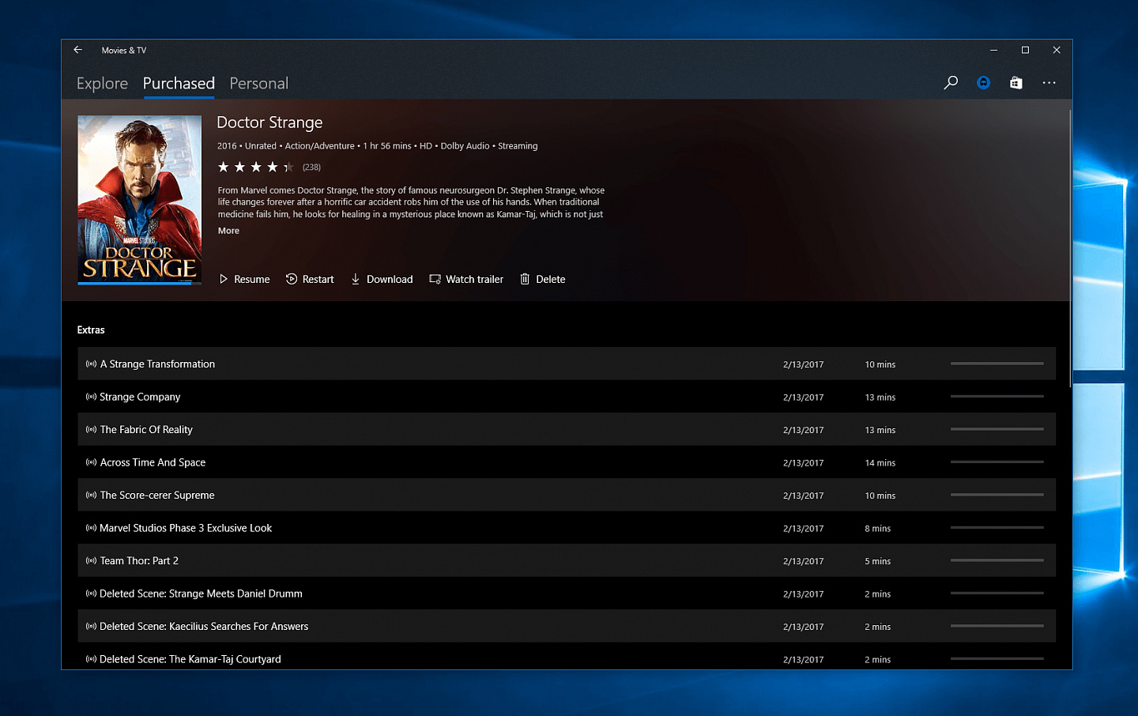
Task: Delete the movie with trash icon
Action: pyautogui.click(x=542, y=279)
